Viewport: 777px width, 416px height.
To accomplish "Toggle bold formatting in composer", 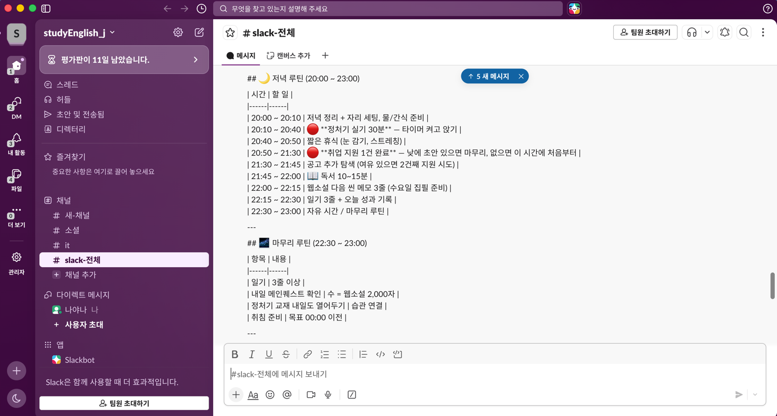I will click(x=235, y=354).
